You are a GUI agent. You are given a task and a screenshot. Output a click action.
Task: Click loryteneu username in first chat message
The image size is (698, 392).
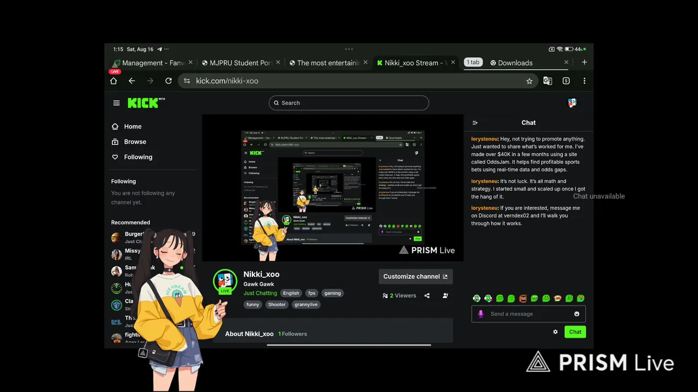click(x=484, y=139)
